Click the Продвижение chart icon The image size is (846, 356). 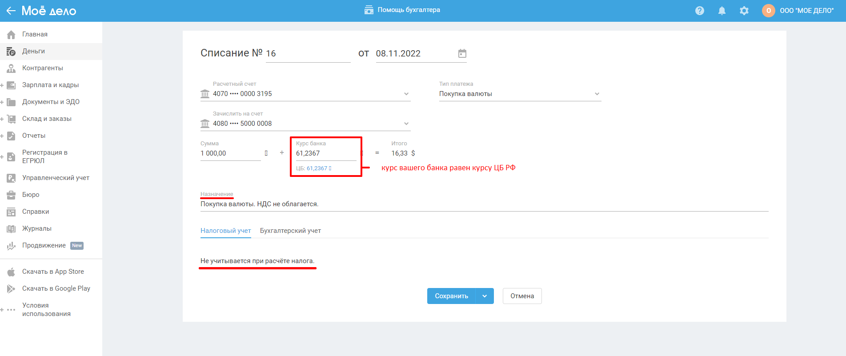[11, 245]
